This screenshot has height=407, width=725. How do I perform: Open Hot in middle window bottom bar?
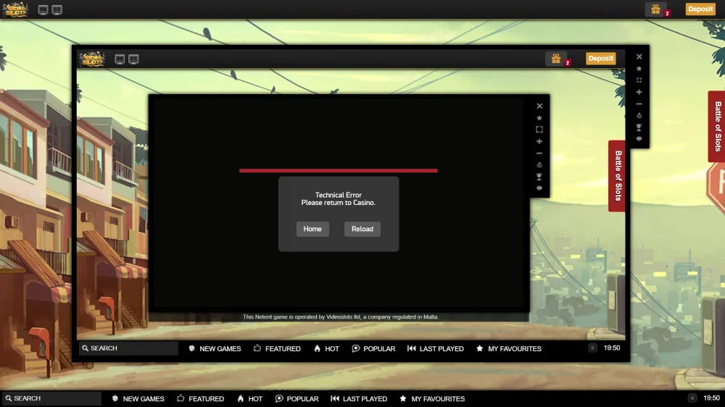(x=326, y=349)
